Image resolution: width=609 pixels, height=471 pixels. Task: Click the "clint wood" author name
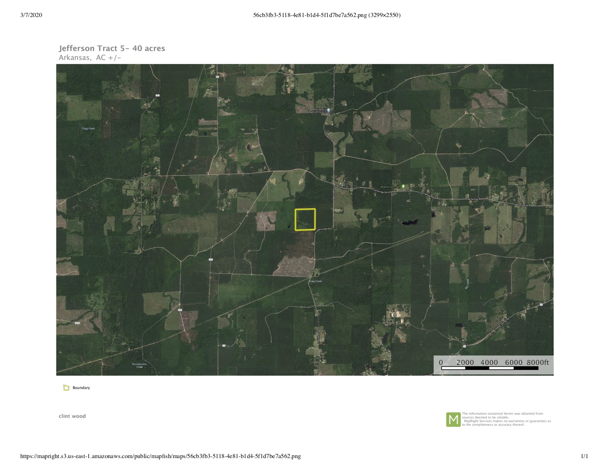(x=72, y=416)
